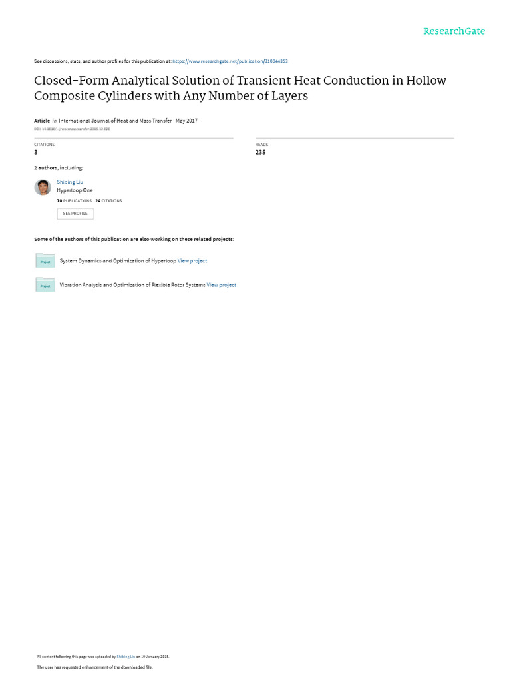The width and height of the screenshot is (511, 682).
Task: Click the 10 publications stat
Action: click(x=75, y=201)
